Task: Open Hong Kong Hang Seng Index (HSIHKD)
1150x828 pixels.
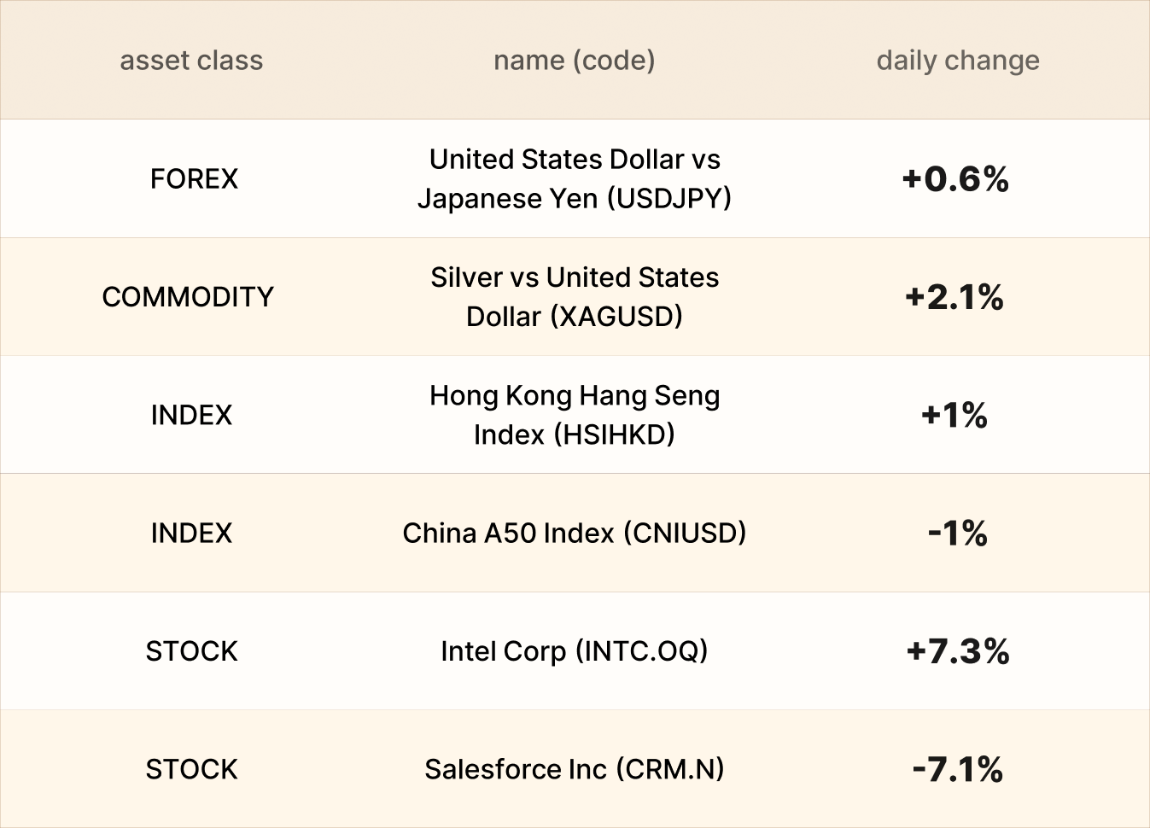Action: (x=574, y=415)
